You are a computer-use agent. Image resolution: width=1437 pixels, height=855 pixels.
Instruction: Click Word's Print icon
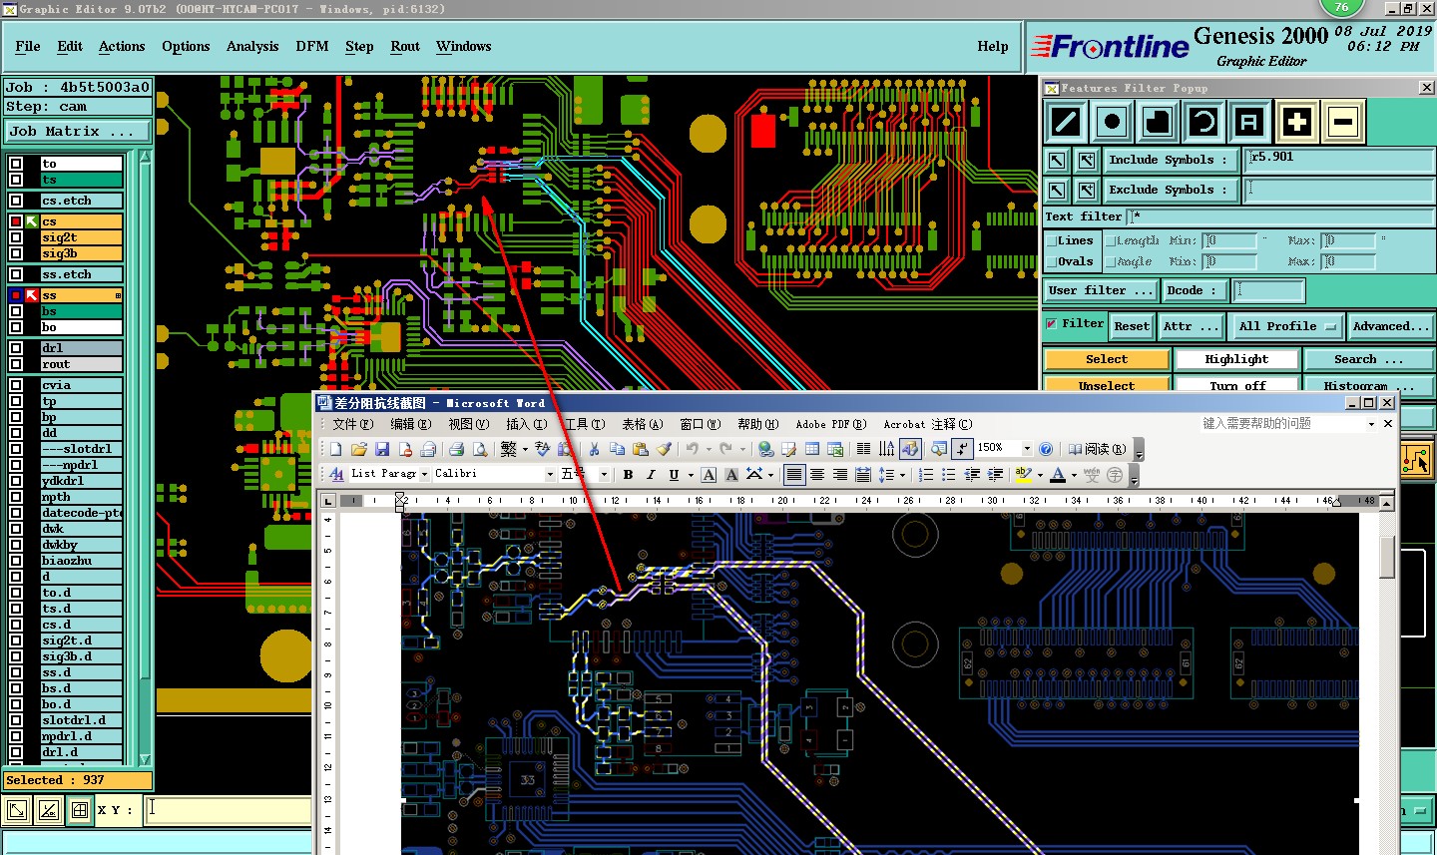456,449
